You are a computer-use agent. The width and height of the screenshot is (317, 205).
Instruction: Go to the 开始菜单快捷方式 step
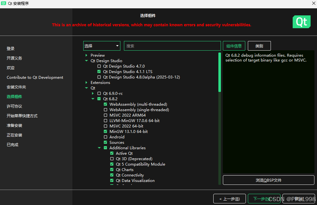coord(22,116)
